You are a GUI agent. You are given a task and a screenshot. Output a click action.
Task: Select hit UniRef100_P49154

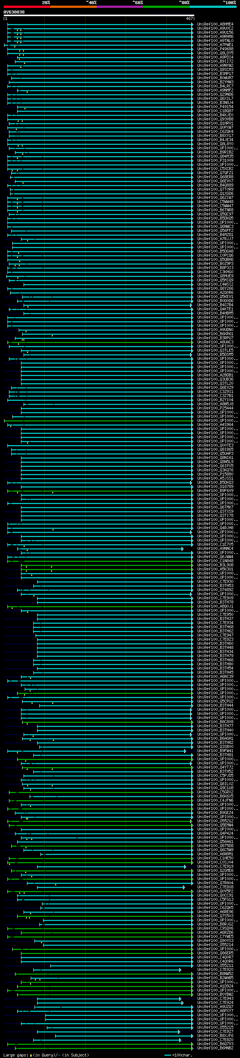click(x=215, y=107)
